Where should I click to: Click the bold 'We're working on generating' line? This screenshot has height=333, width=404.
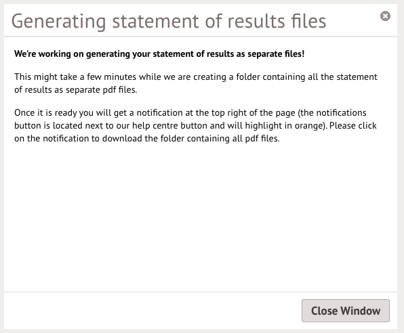point(159,53)
